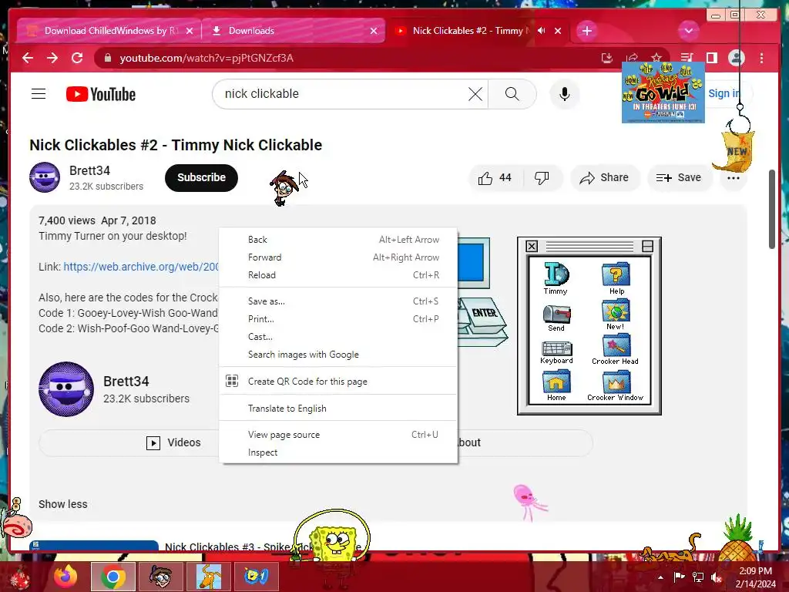
Task: Click the browser forward arrow
Action: click(x=52, y=58)
